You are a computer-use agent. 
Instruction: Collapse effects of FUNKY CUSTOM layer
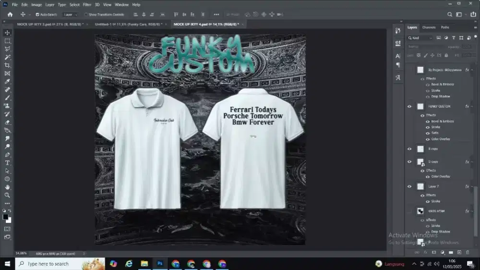[472, 106]
